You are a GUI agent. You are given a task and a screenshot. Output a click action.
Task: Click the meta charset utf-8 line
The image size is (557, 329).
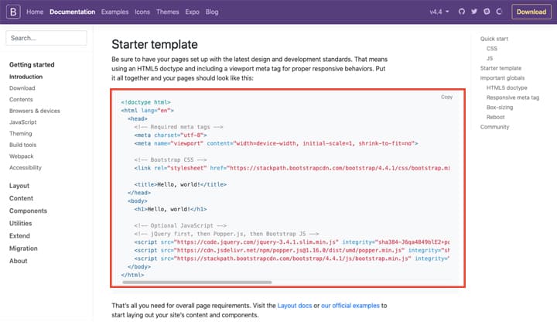tap(170, 135)
